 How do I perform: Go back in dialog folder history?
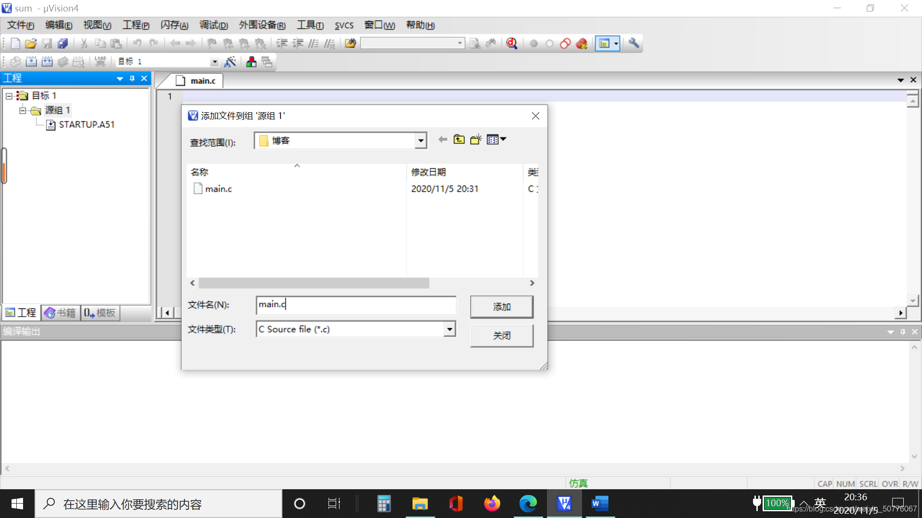tap(443, 140)
